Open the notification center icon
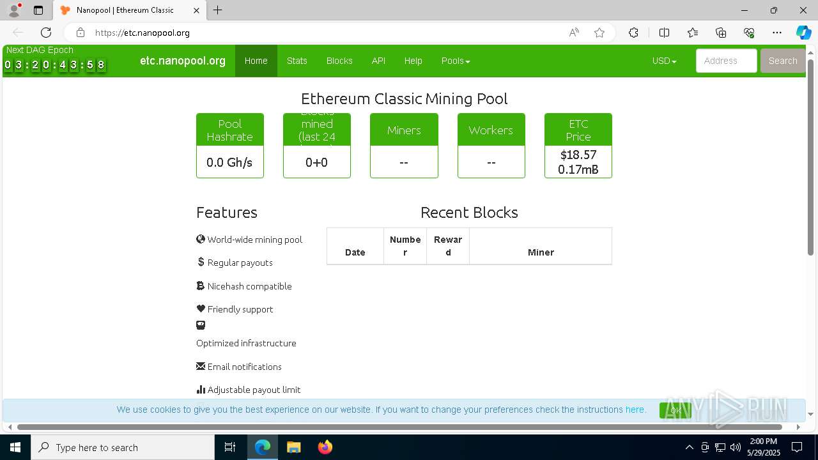The height and width of the screenshot is (460, 818). [x=797, y=447]
